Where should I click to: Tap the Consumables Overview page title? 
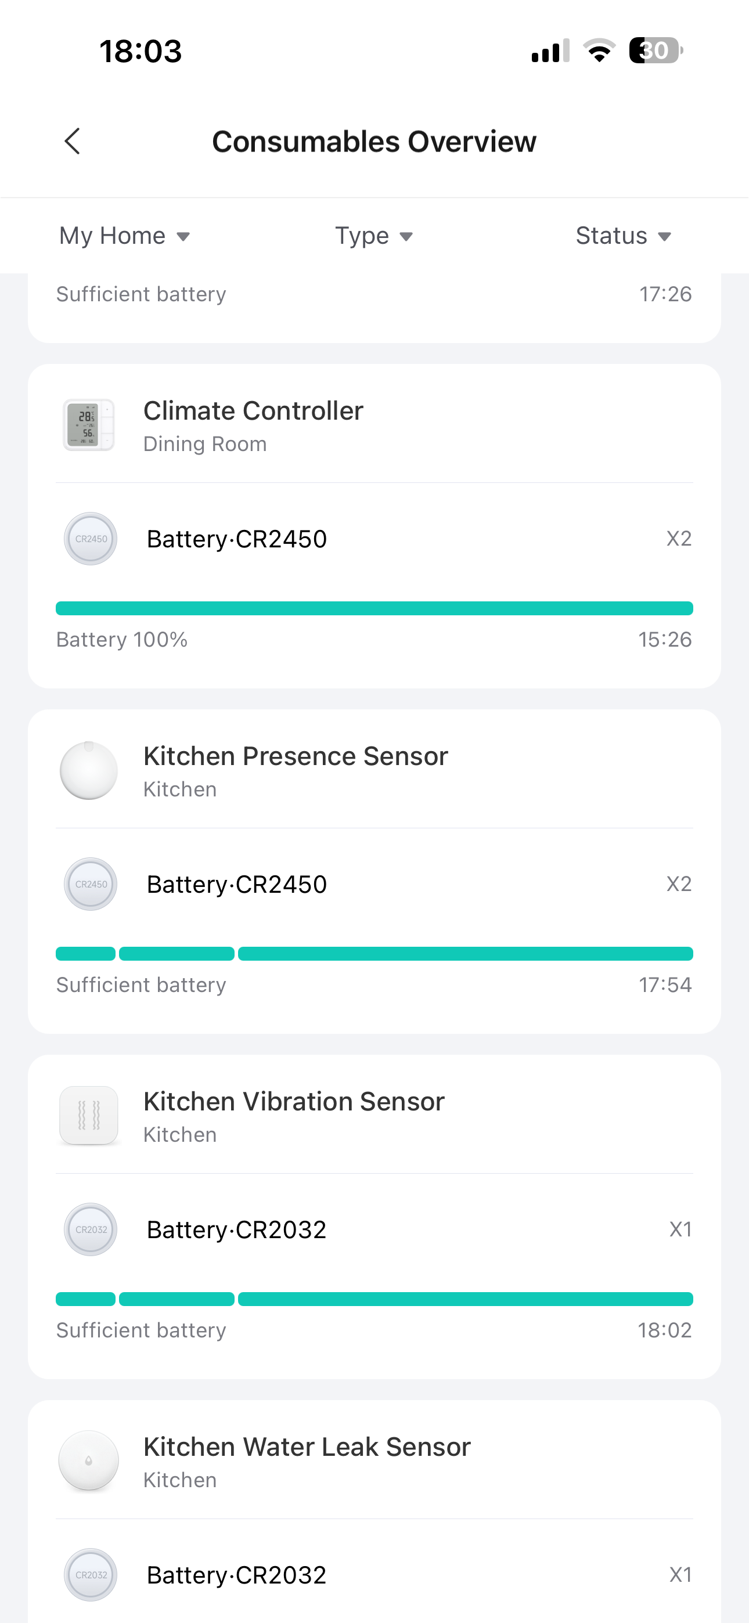[375, 141]
